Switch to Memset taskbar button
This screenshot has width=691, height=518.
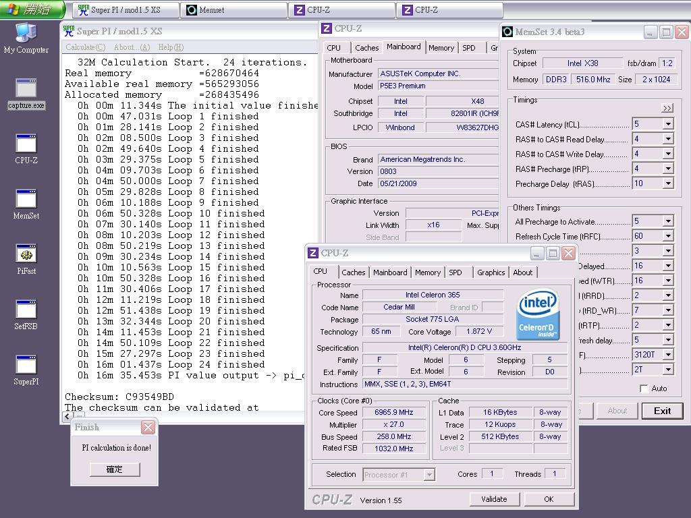pyautogui.click(x=233, y=10)
